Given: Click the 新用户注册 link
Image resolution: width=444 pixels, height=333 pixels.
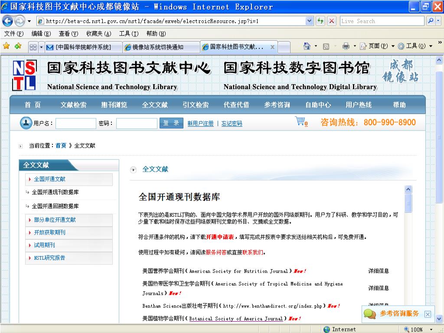Looking at the screenshot, I should point(200,124).
